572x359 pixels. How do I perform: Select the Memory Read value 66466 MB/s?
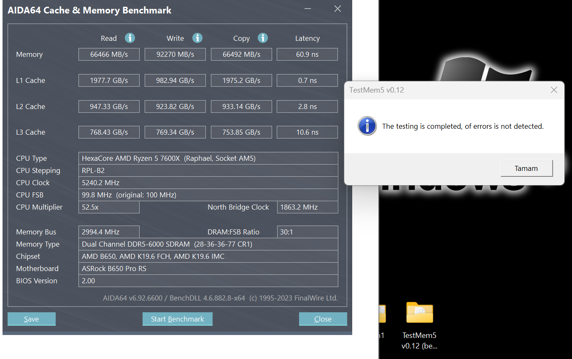pos(109,54)
